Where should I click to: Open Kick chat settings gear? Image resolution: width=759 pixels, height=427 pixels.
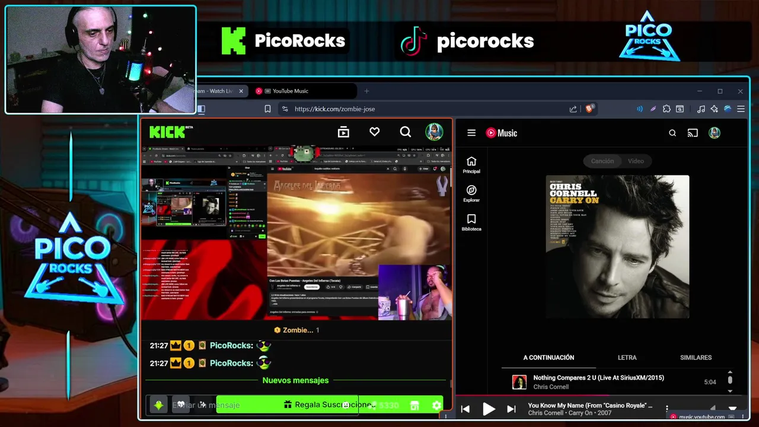(x=436, y=405)
